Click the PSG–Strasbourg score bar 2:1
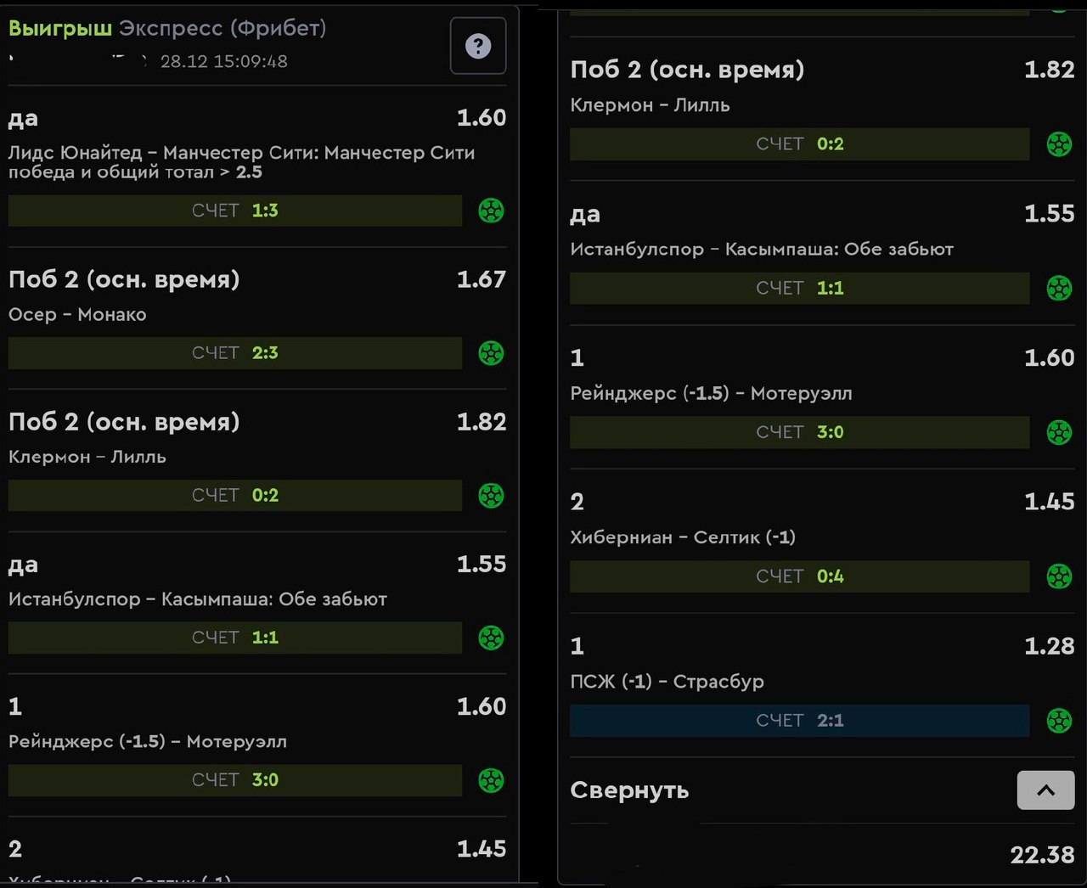The image size is (1087, 888). [x=799, y=721]
